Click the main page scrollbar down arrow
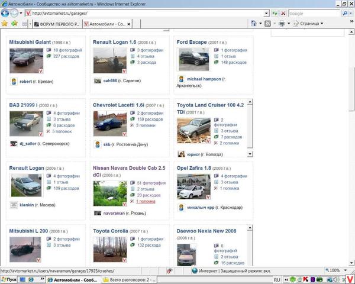 coord(351,263)
